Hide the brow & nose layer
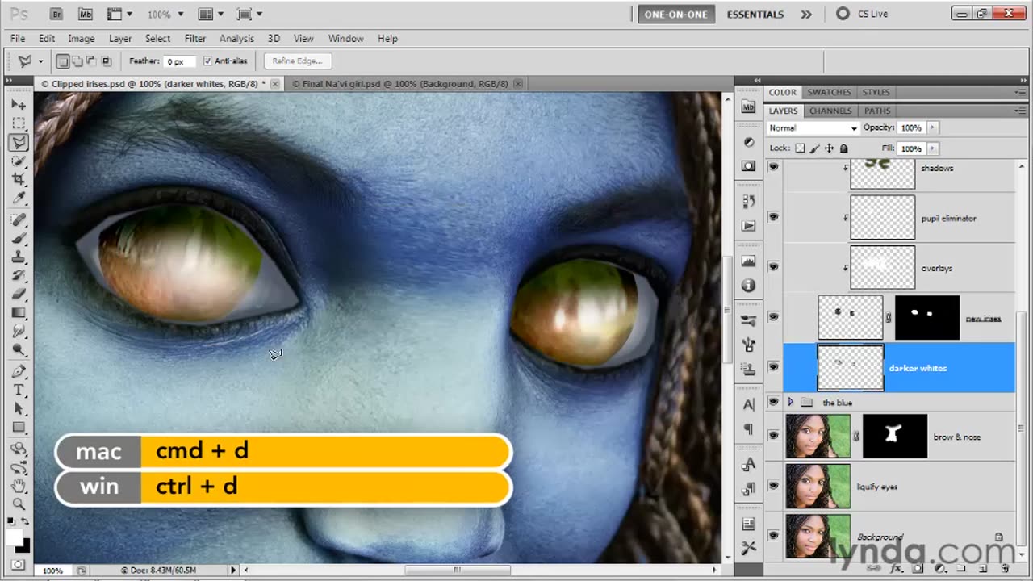The width and height of the screenshot is (1033, 581). pyautogui.click(x=773, y=436)
